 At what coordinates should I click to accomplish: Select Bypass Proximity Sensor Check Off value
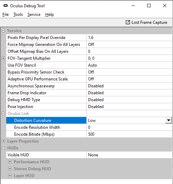pos(129,72)
